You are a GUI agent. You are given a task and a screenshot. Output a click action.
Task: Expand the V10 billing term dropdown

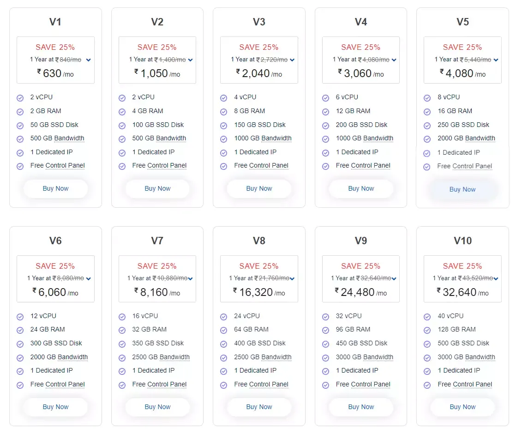click(x=496, y=279)
